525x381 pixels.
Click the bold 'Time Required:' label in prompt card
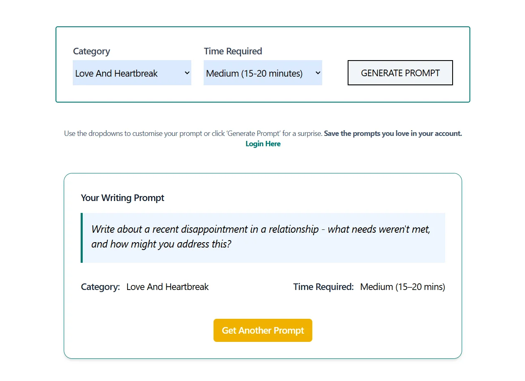point(323,287)
